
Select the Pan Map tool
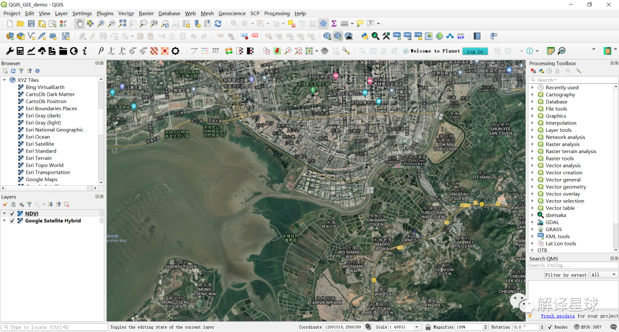tap(80, 23)
